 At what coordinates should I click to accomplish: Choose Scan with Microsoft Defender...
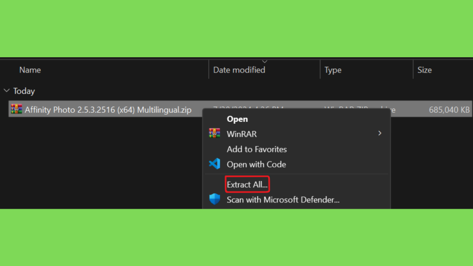[x=283, y=199]
